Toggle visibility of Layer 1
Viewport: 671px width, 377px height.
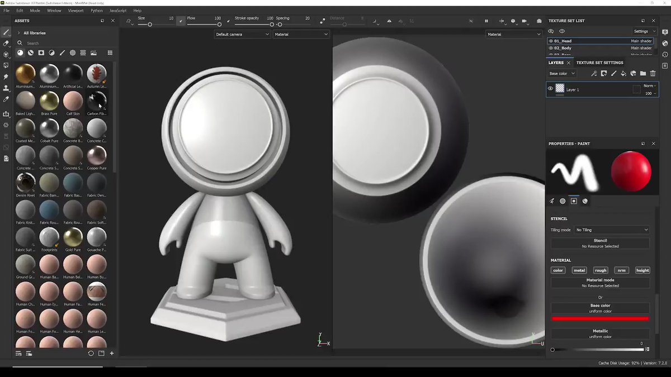[550, 89]
